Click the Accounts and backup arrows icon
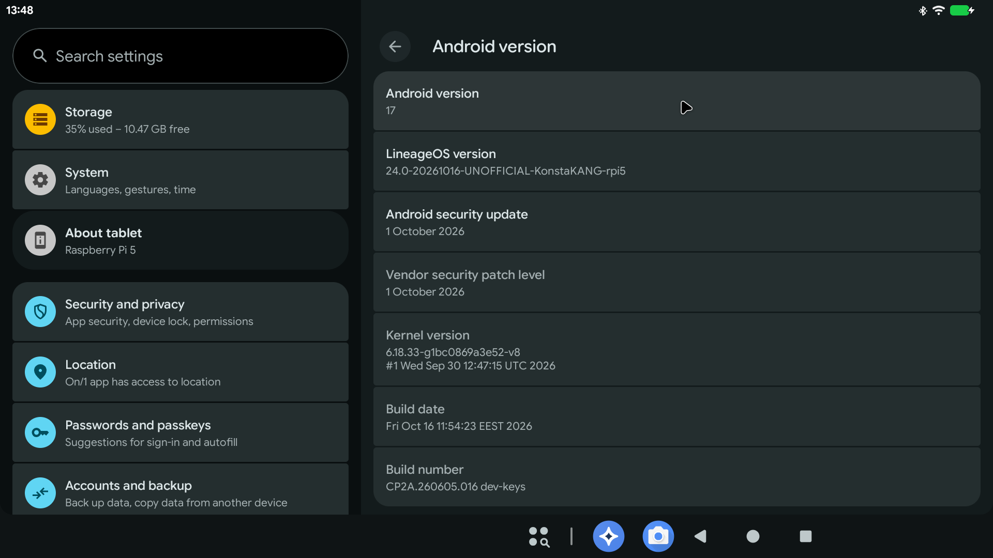Screen dimensions: 993x558 point(40,493)
